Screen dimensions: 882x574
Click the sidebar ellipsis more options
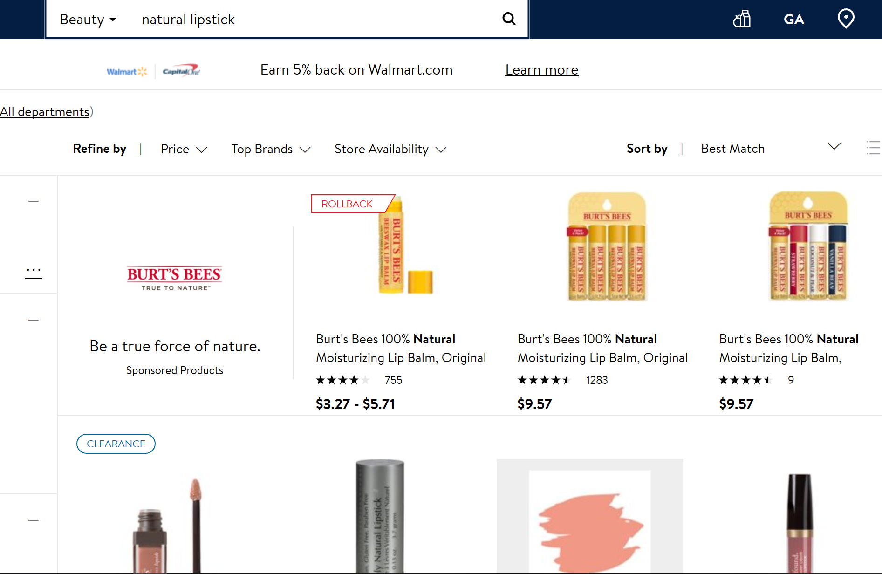pos(34,271)
